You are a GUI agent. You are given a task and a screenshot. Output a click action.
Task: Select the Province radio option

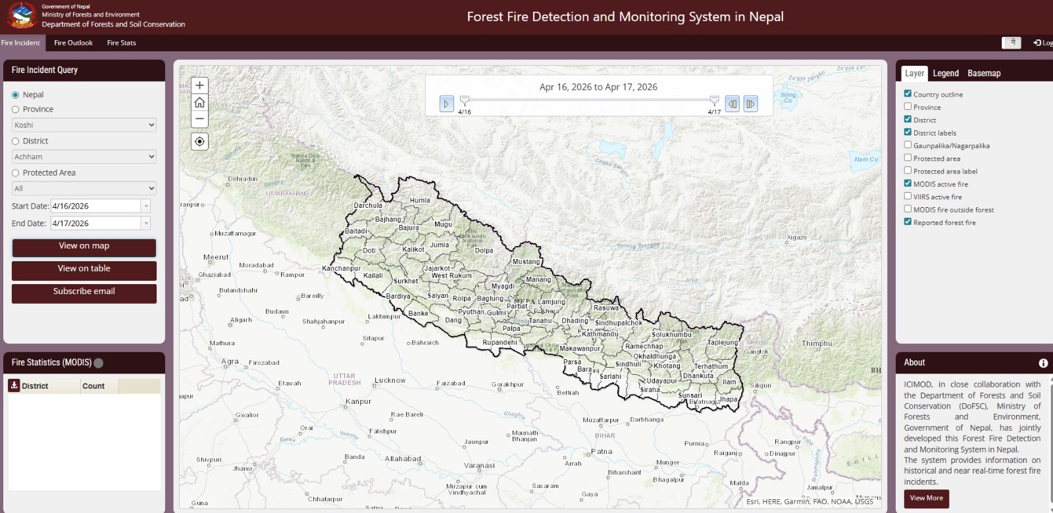coord(16,109)
